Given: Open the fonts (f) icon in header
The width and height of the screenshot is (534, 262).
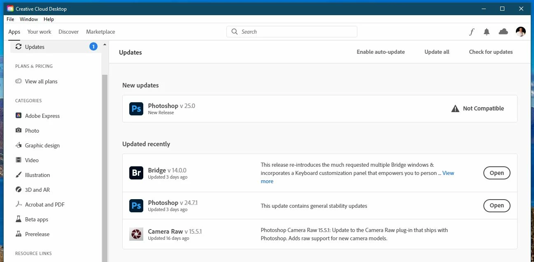Looking at the screenshot, I should pos(472,32).
